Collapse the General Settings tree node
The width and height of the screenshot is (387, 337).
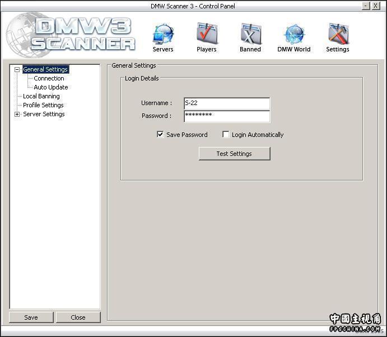[x=17, y=69]
